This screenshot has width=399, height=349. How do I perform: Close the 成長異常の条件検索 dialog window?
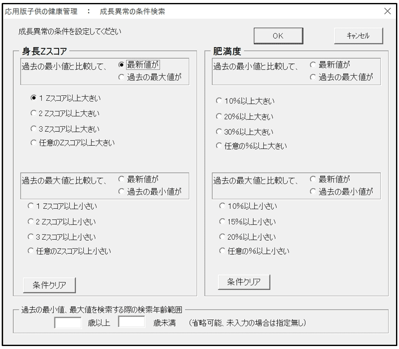coord(387,11)
